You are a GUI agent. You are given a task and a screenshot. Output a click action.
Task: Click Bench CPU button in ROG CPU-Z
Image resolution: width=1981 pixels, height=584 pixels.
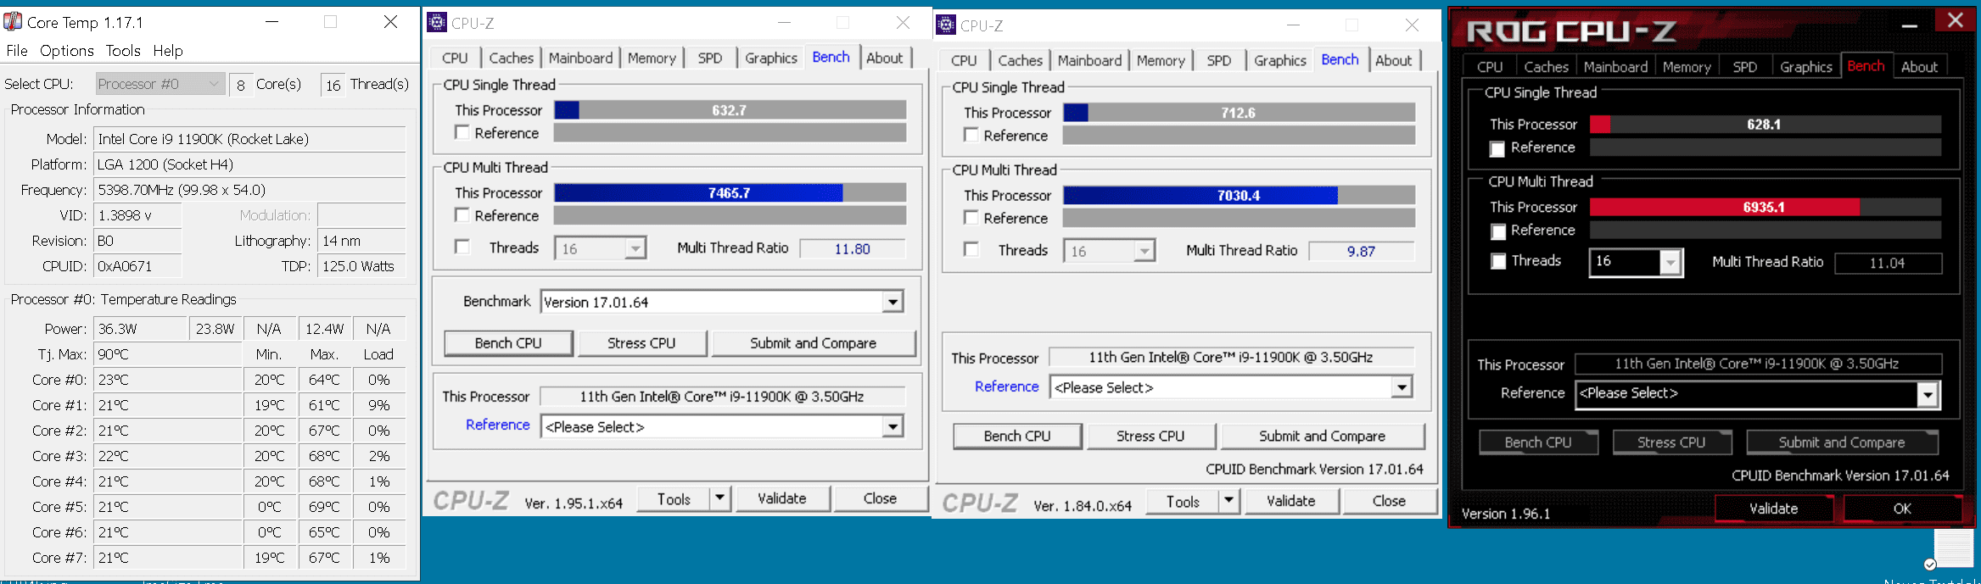click(x=1538, y=442)
